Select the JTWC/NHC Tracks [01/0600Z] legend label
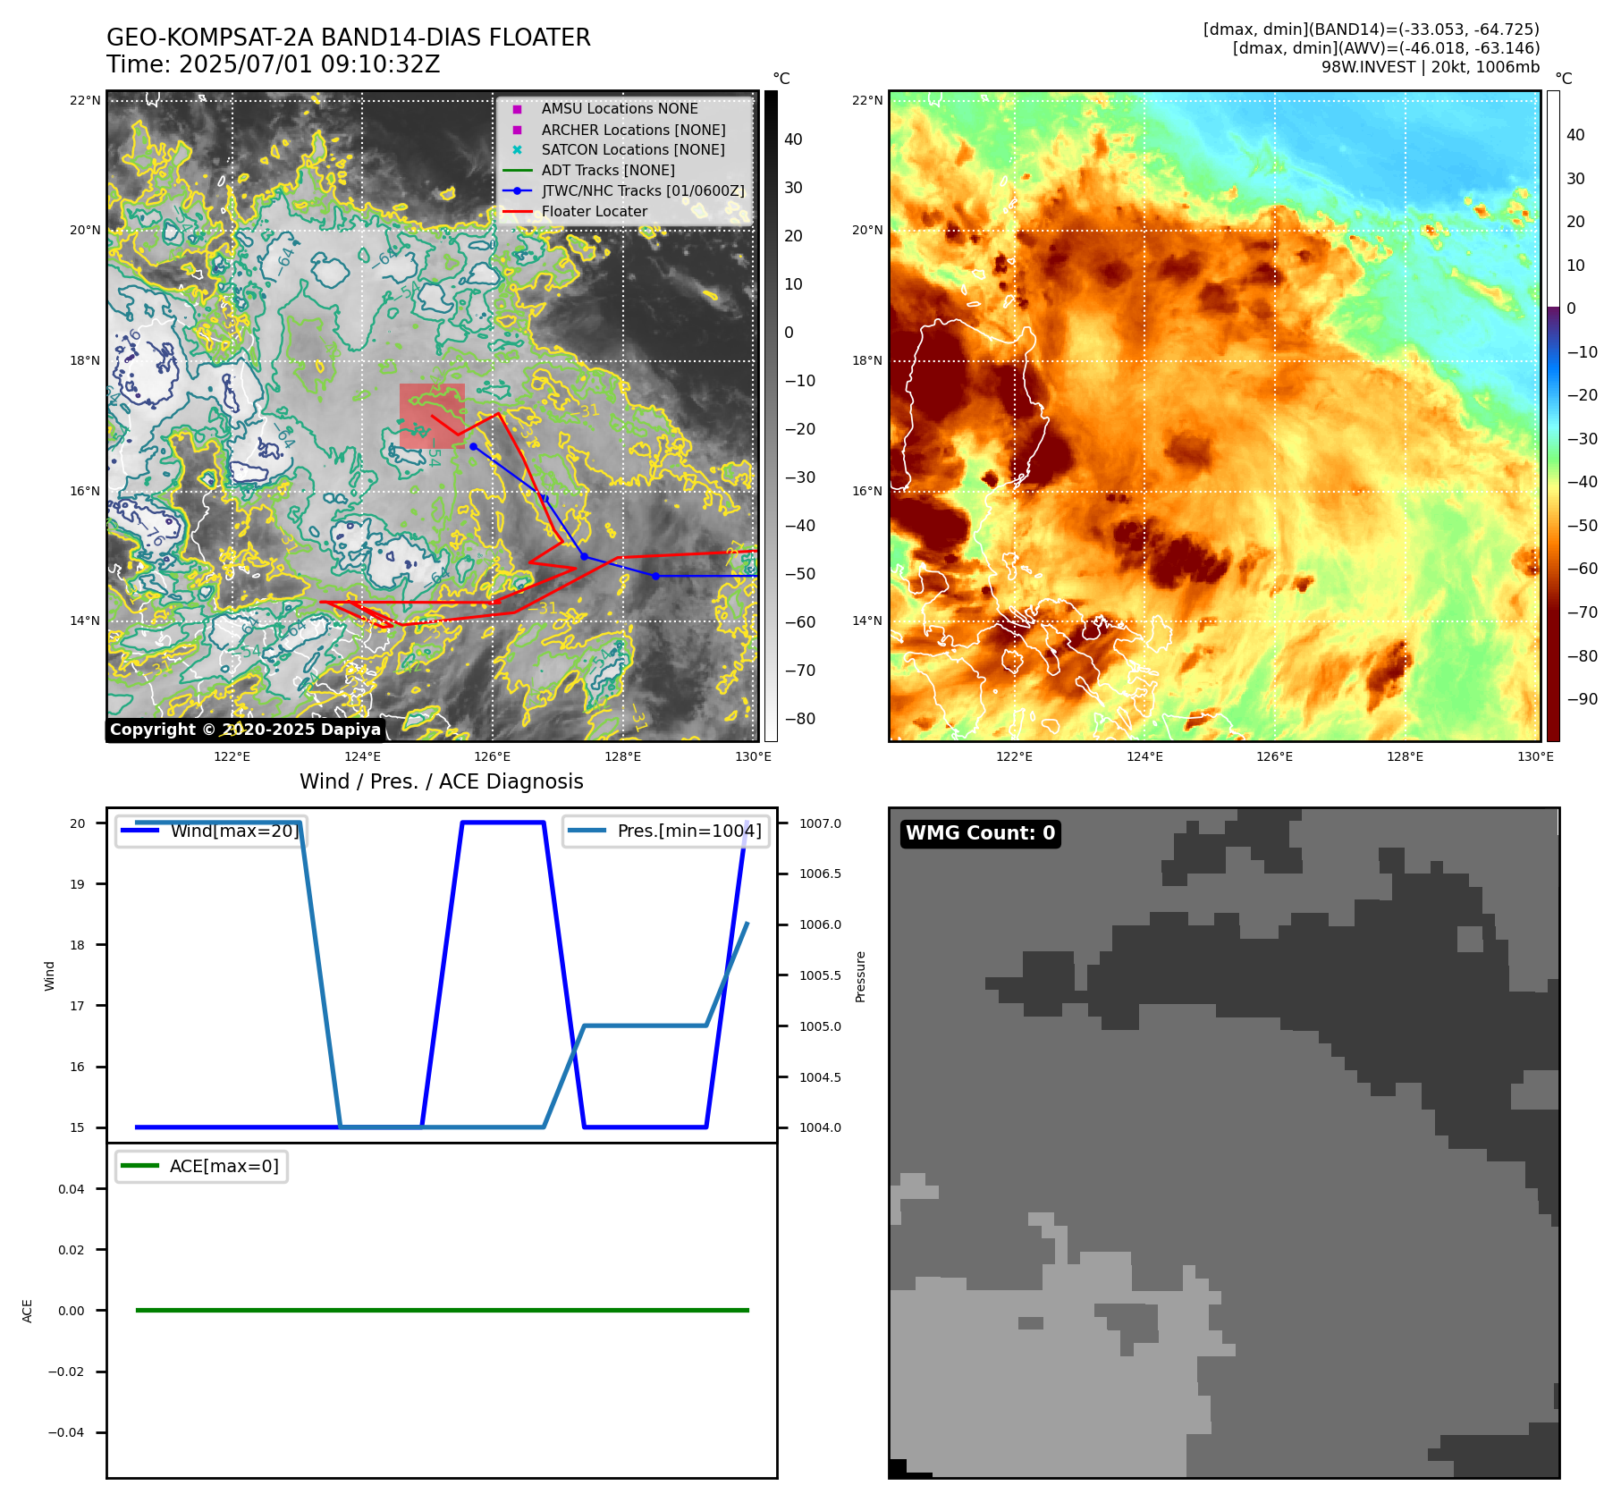 pos(643,191)
